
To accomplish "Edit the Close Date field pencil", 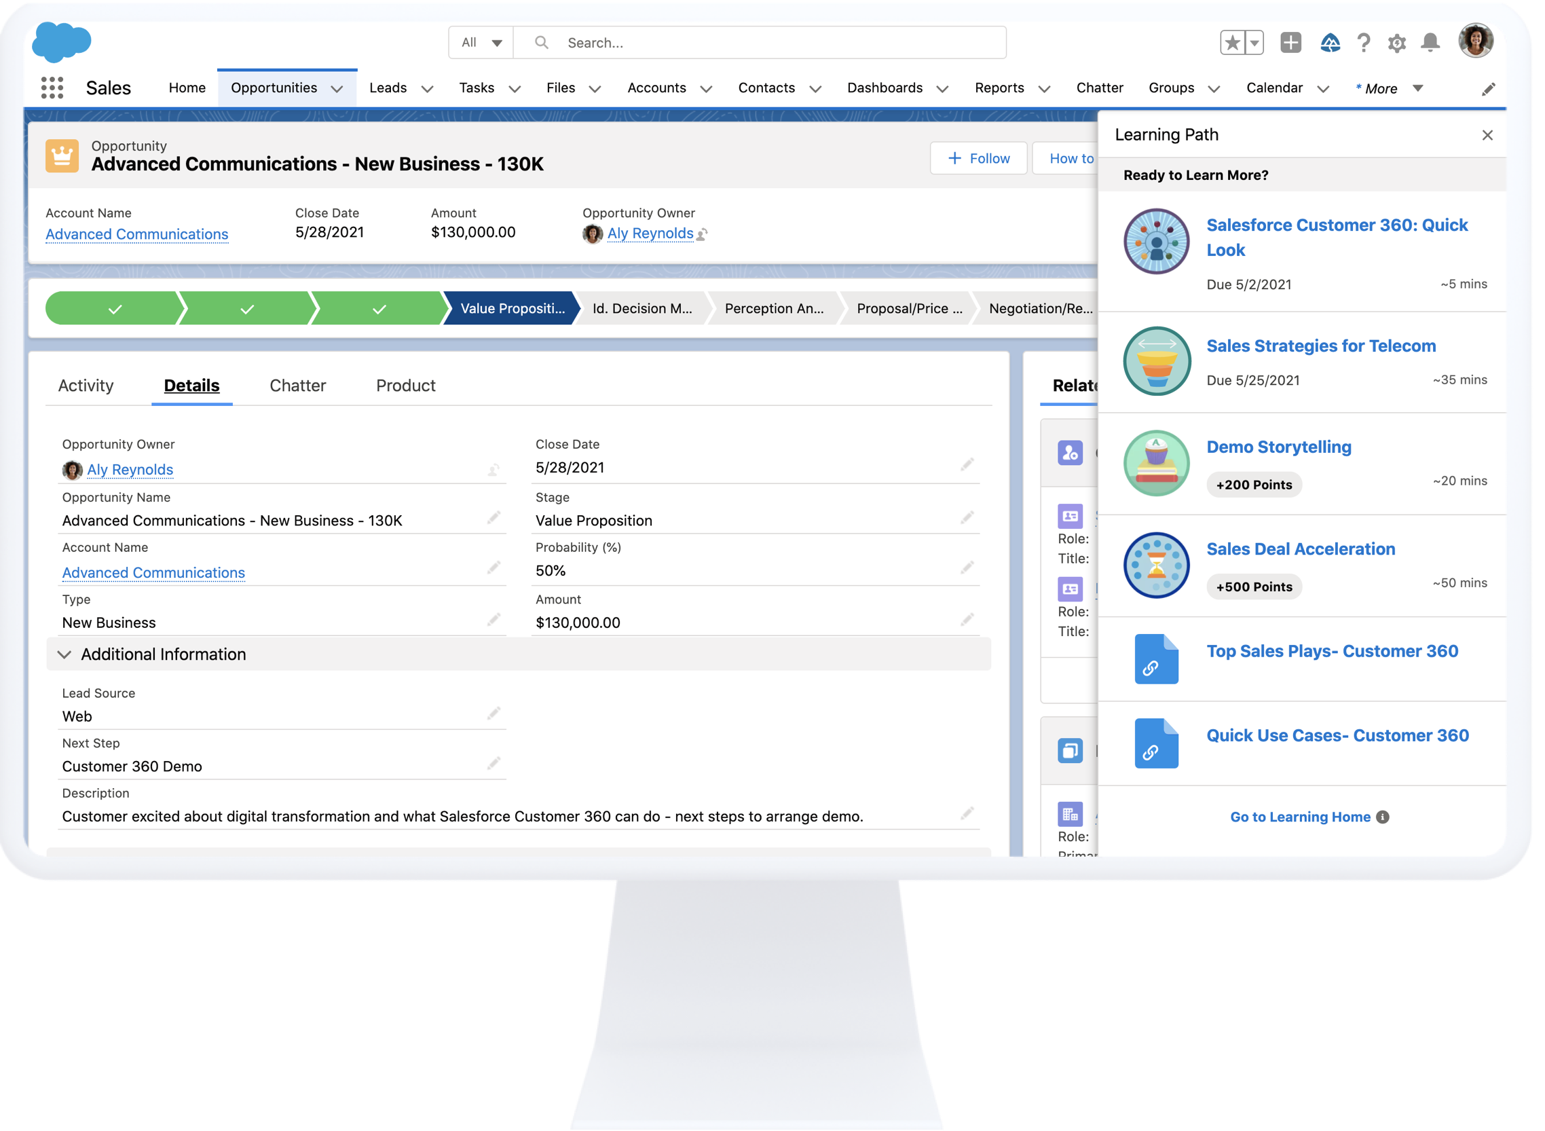I will pos(967,465).
